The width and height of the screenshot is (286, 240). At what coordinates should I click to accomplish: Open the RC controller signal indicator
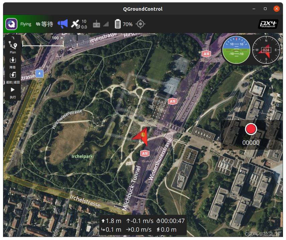[x=100, y=24]
